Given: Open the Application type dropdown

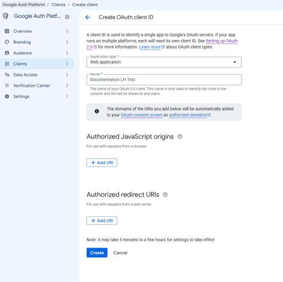Looking at the screenshot, I should 164,62.
